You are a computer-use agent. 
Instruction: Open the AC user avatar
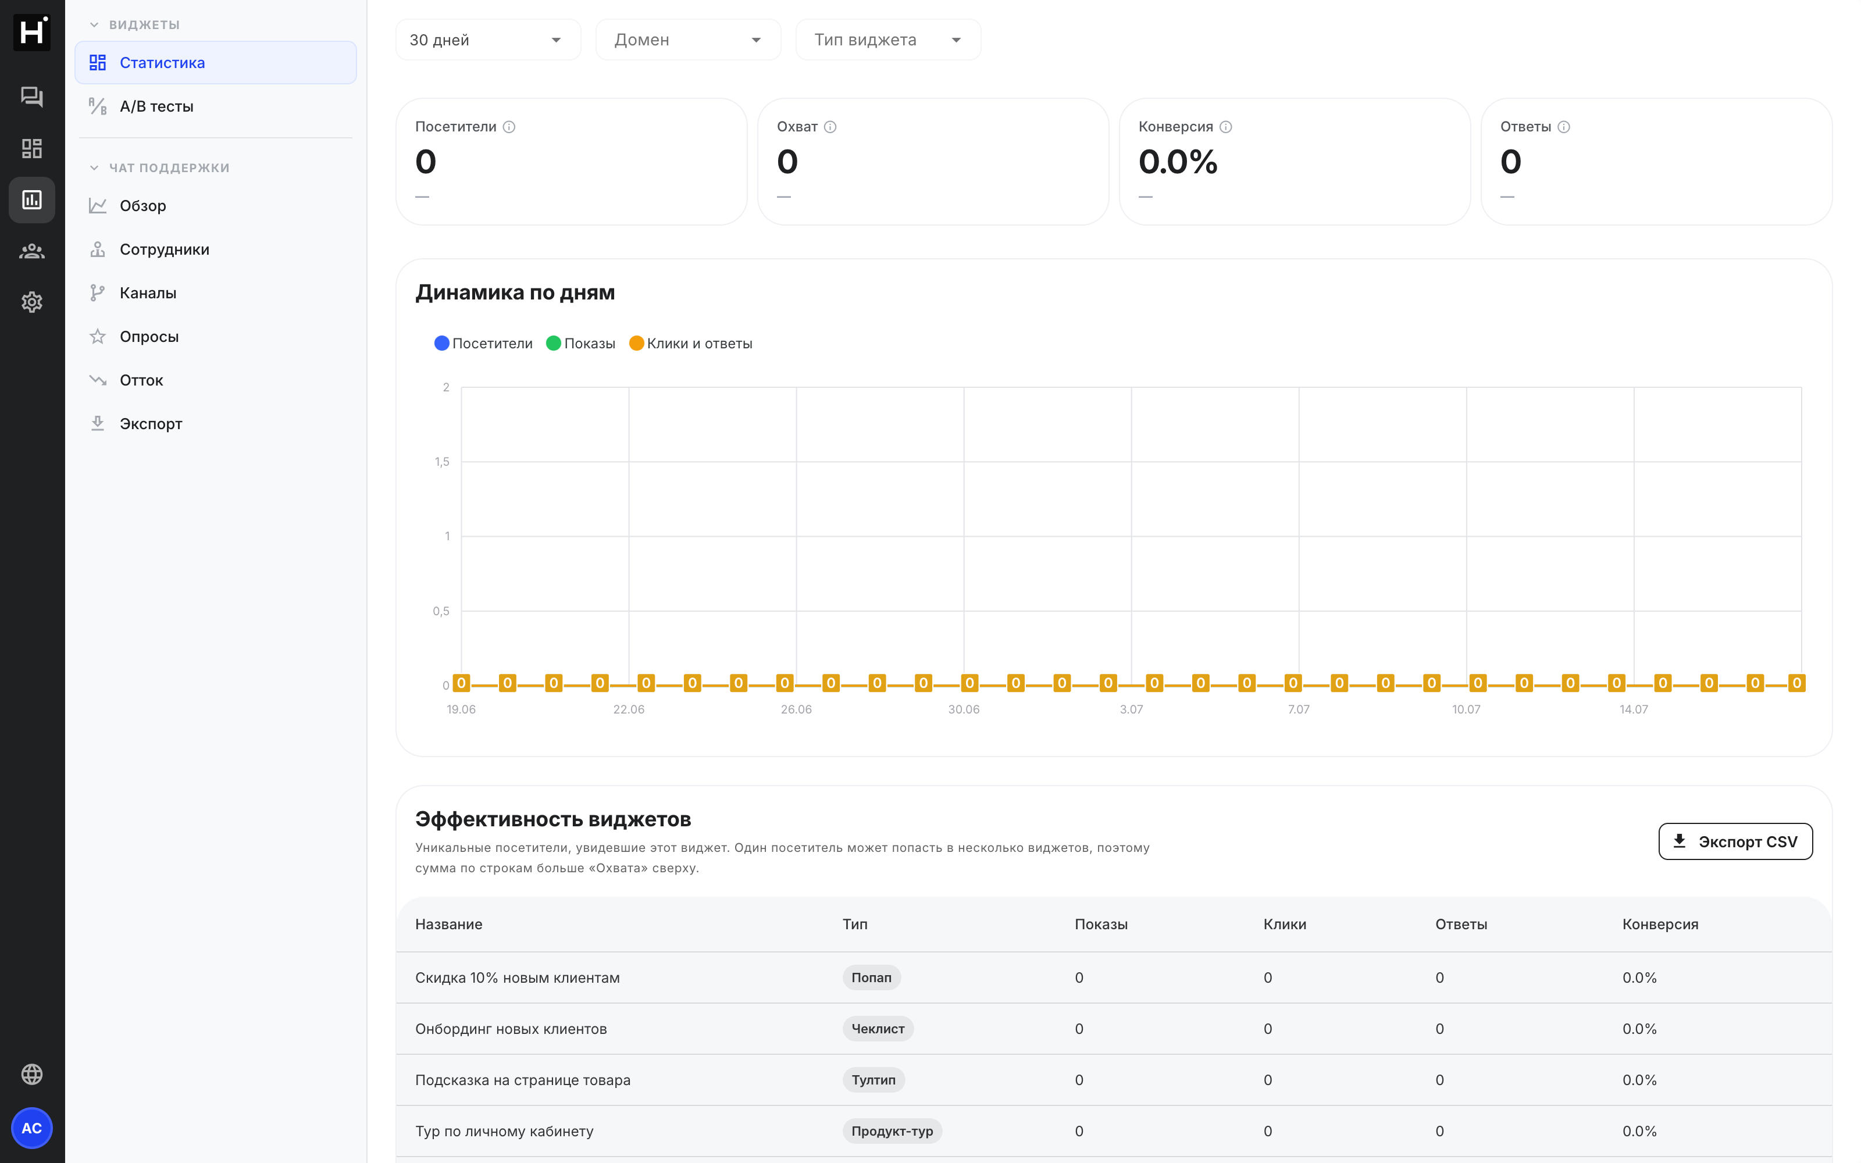click(x=31, y=1128)
